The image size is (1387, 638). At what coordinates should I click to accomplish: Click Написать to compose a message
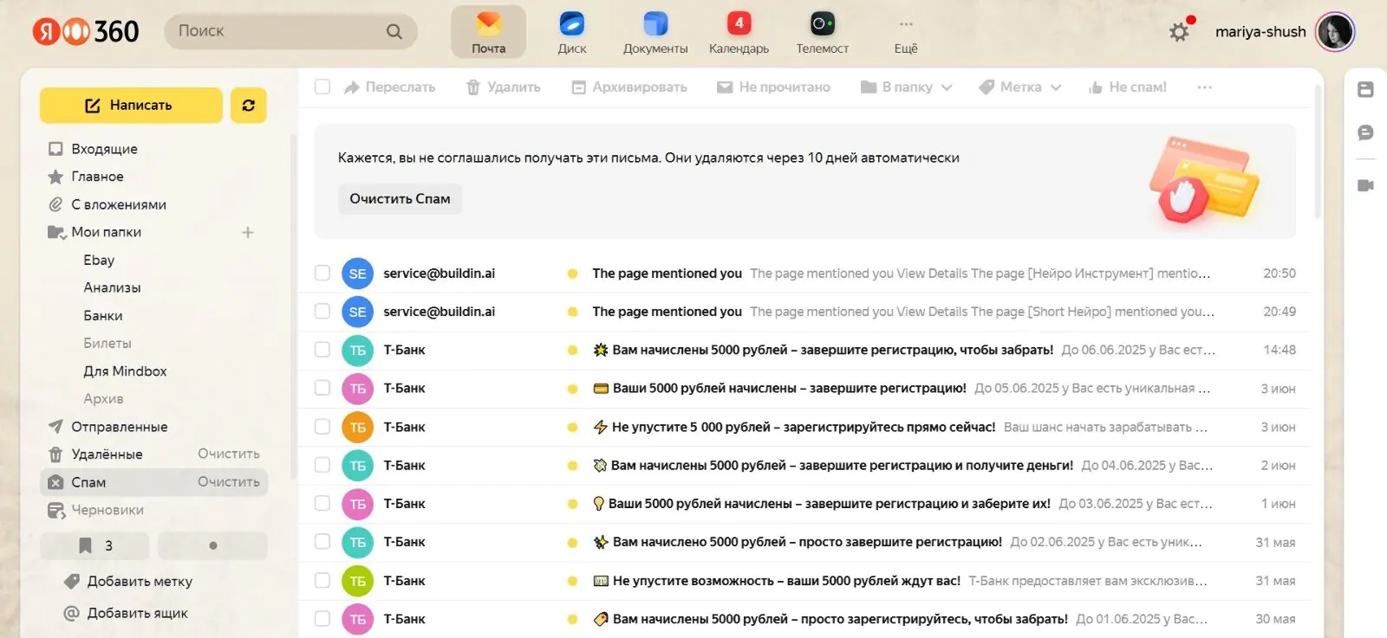[x=131, y=105]
